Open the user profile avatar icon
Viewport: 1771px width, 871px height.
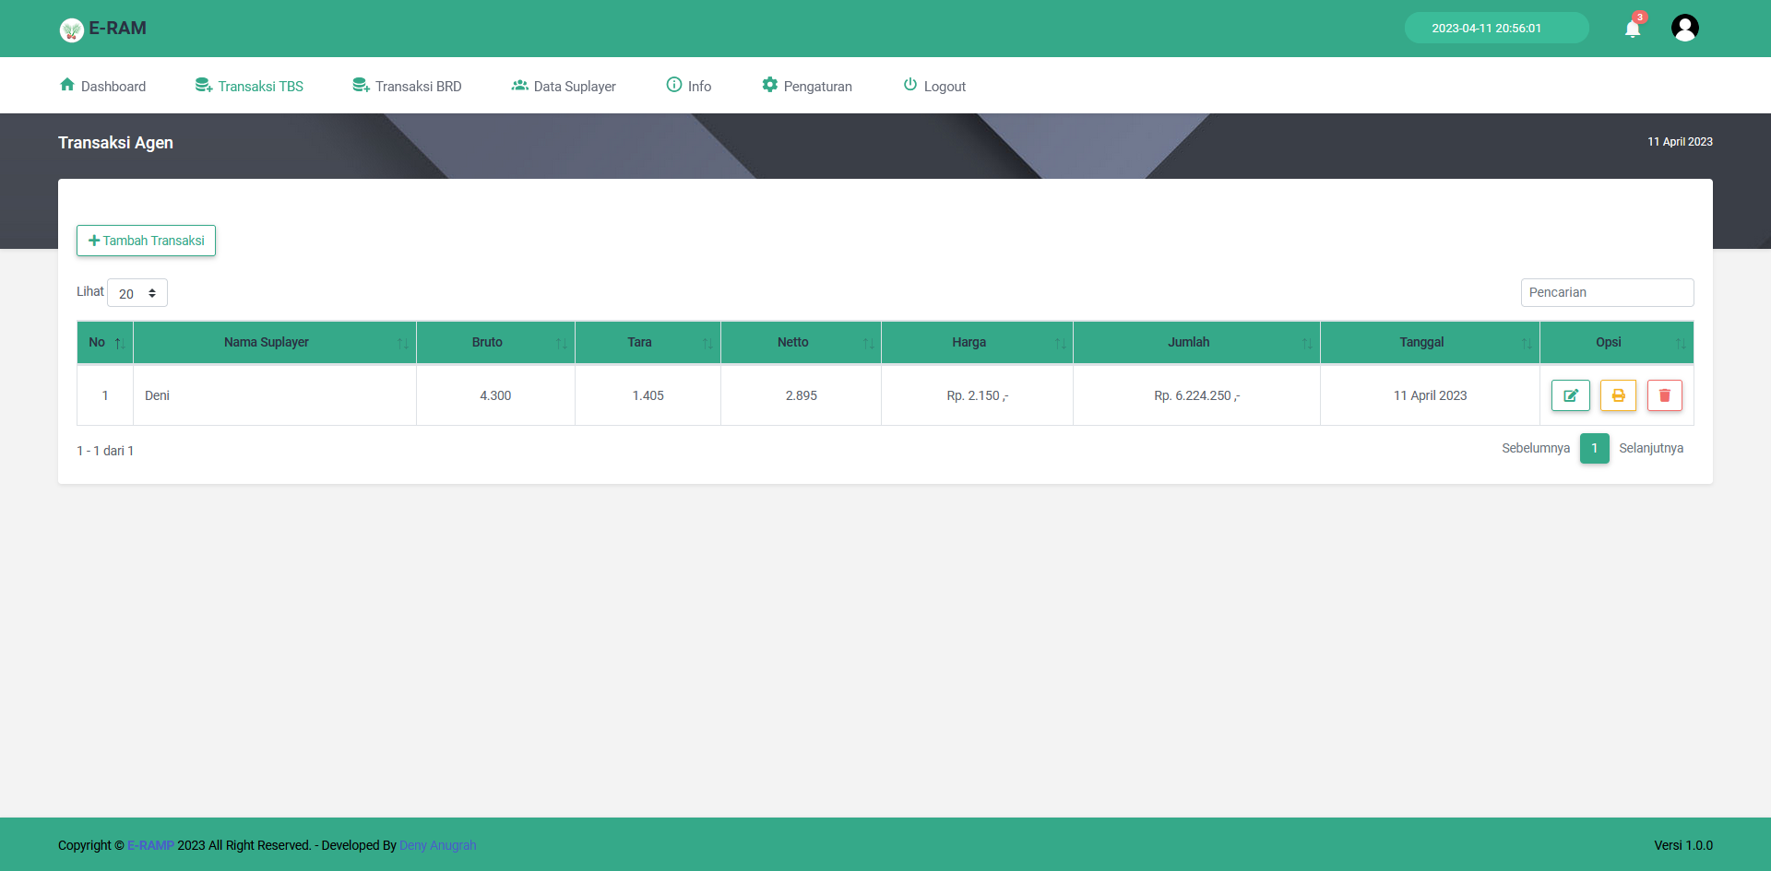1685,27
